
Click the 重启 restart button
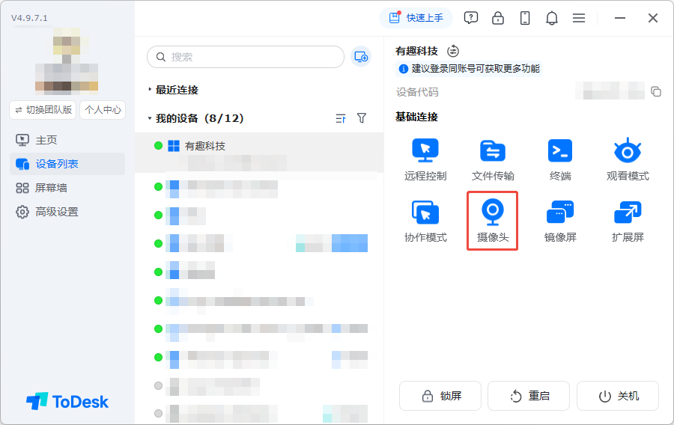529,396
